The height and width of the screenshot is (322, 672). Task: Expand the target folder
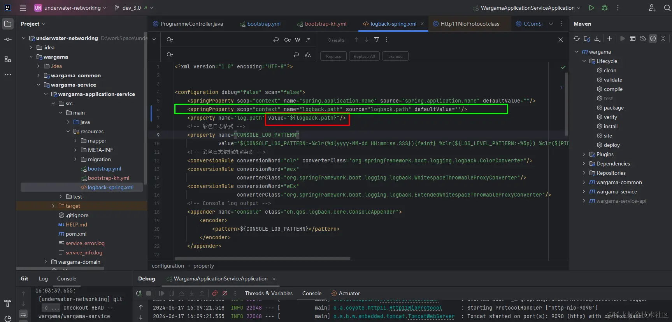pyautogui.click(x=53, y=206)
